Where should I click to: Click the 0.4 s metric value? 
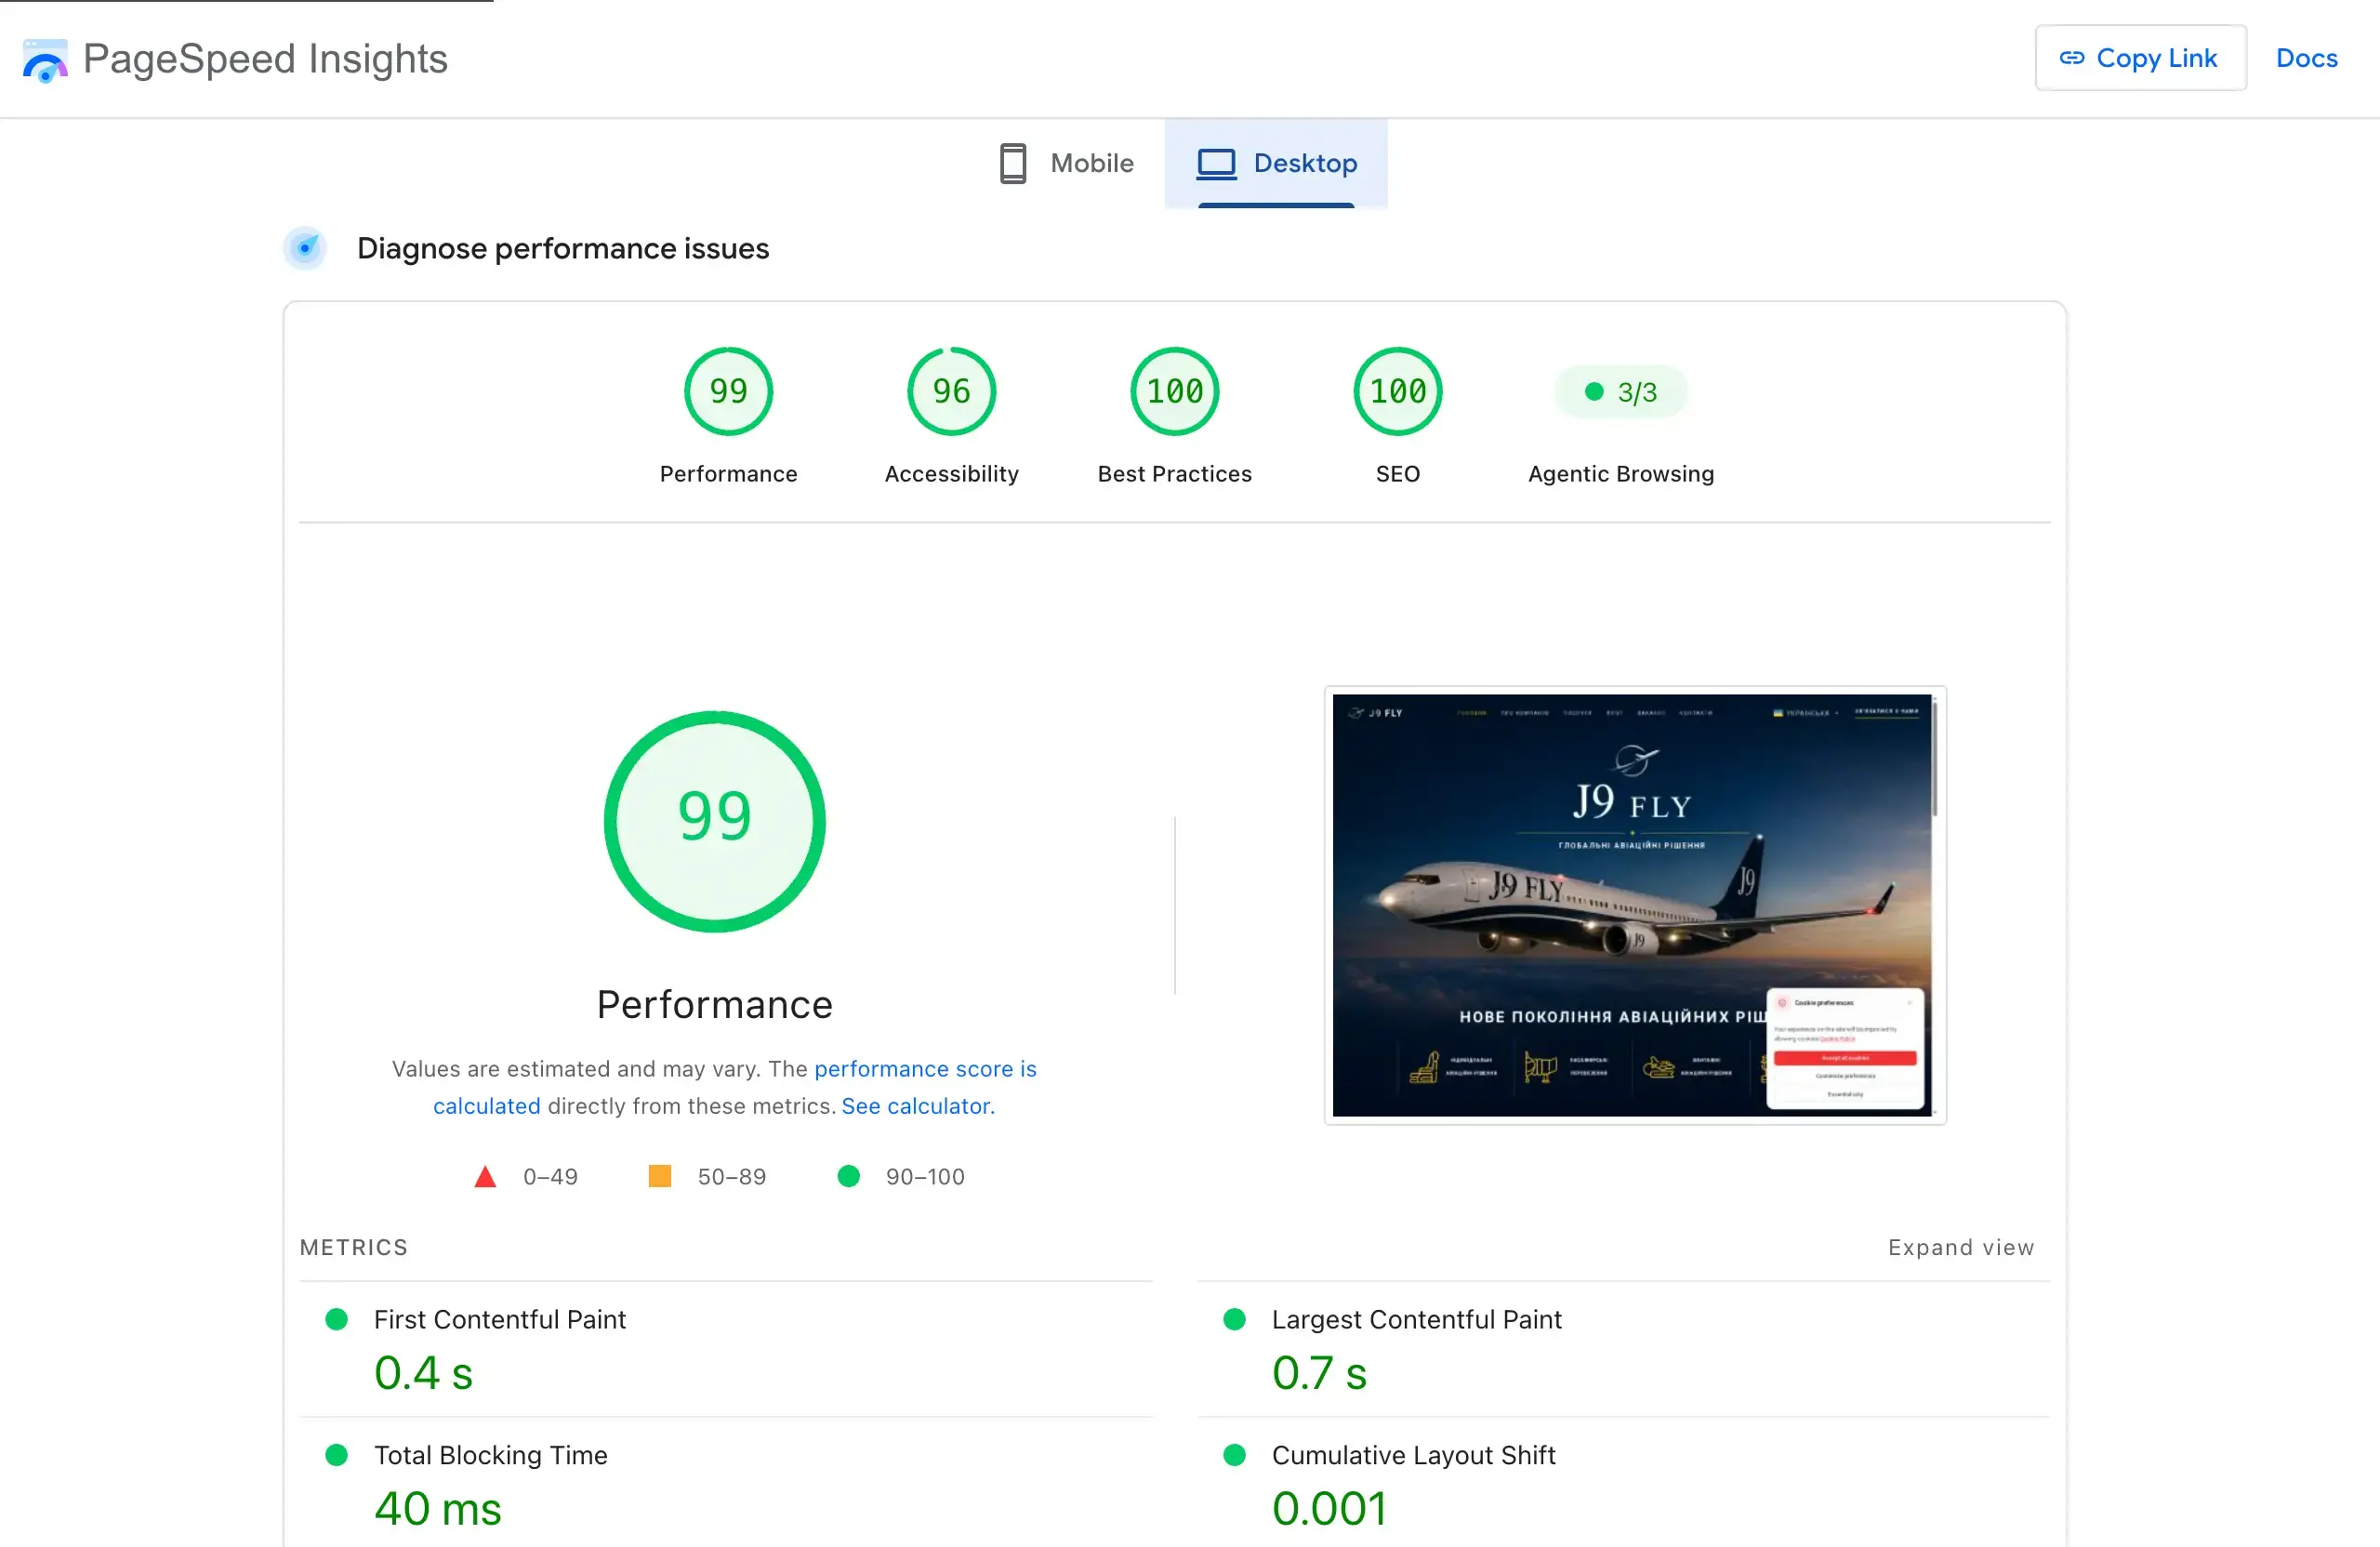(x=423, y=1373)
